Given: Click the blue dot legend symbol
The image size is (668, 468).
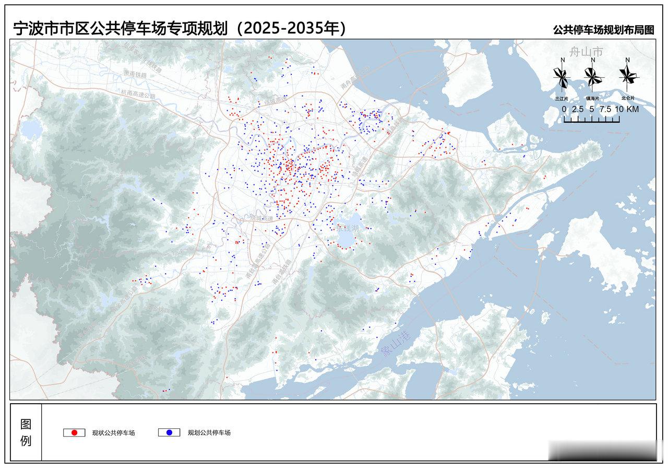Looking at the screenshot, I should coord(169,432).
